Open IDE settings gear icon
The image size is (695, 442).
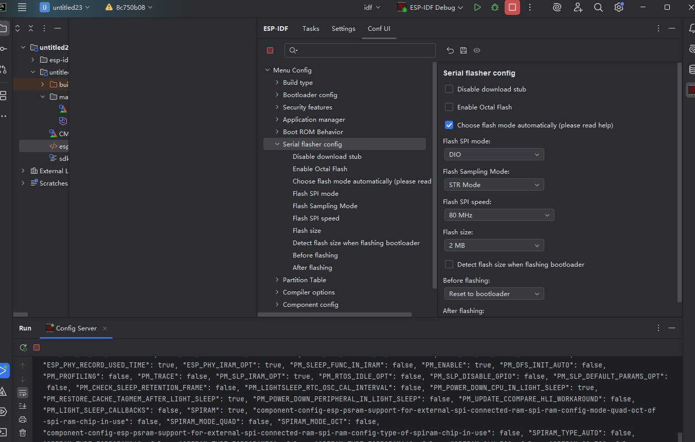(x=619, y=7)
